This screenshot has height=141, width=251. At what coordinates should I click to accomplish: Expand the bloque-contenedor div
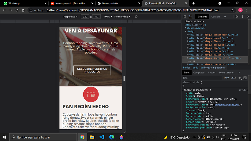(188, 35)
